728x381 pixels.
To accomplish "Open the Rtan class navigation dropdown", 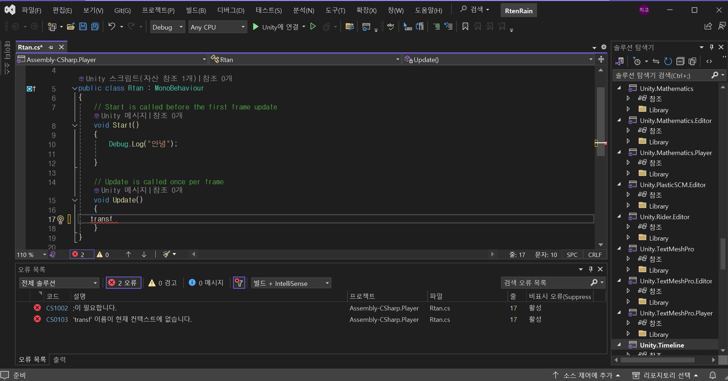I will tap(305, 60).
